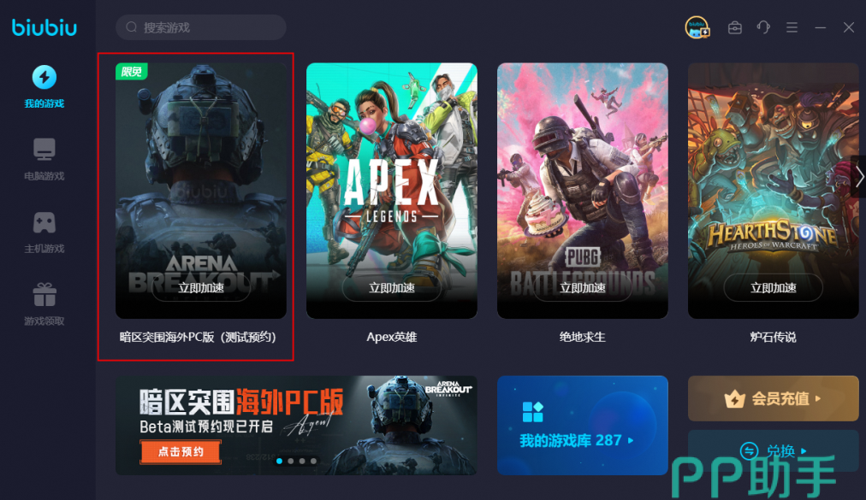Open the 主机游戏 gamepad icon
The height and width of the screenshot is (500, 866).
point(44,222)
